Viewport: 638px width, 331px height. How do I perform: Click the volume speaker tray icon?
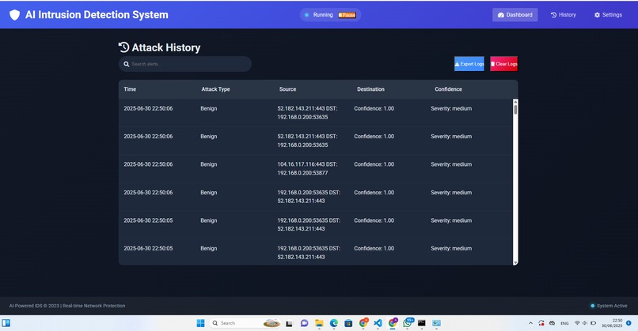585,323
